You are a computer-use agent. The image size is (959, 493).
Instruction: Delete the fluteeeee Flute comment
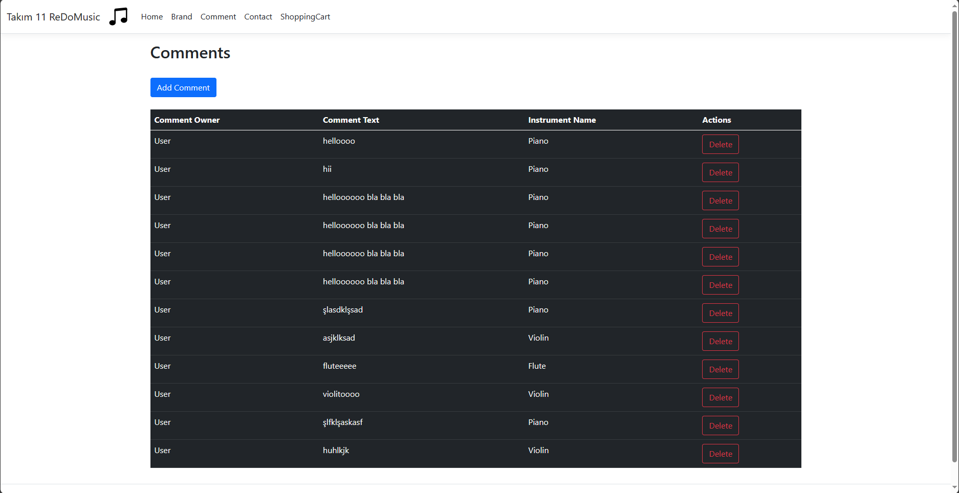(720, 369)
